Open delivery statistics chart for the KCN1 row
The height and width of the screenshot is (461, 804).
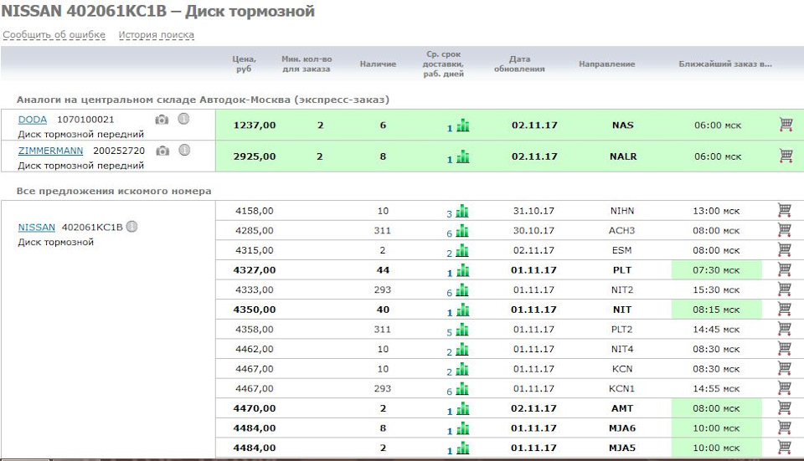462,388
